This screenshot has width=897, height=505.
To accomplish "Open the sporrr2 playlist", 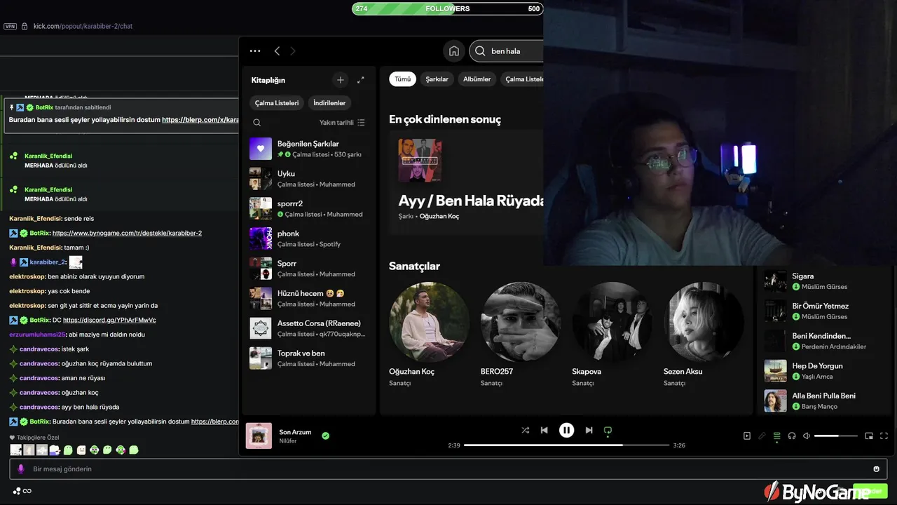I will [x=308, y=208].
